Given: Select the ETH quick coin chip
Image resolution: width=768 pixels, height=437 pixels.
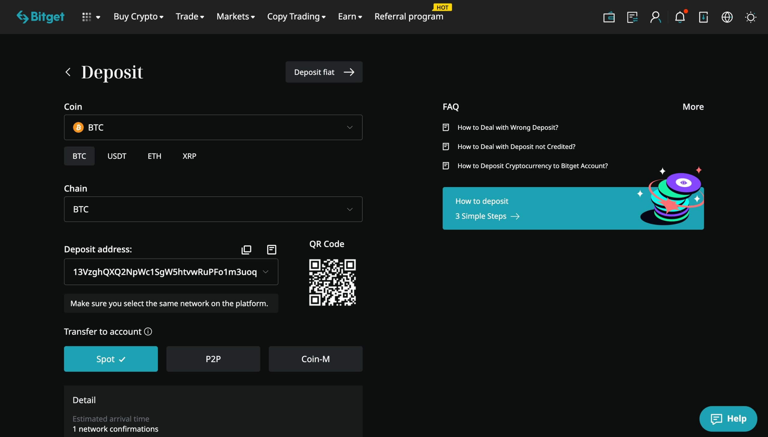Looking at the screenshot, I should (154, 156).
